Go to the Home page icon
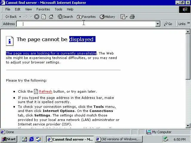This screenshot has height=143, width=191. [x=51, y=17]
